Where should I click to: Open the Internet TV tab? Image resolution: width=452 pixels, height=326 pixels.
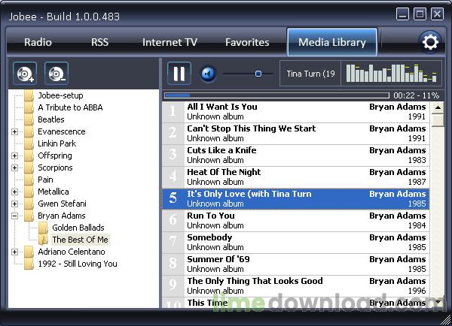[x=169, y=42]
